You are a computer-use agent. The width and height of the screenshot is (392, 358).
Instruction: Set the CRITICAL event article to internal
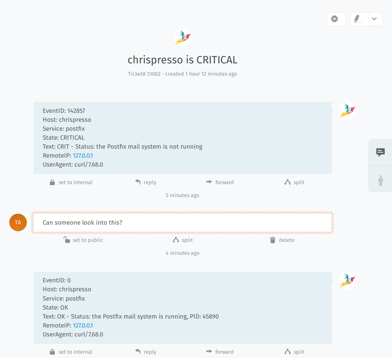pos(71,182)
